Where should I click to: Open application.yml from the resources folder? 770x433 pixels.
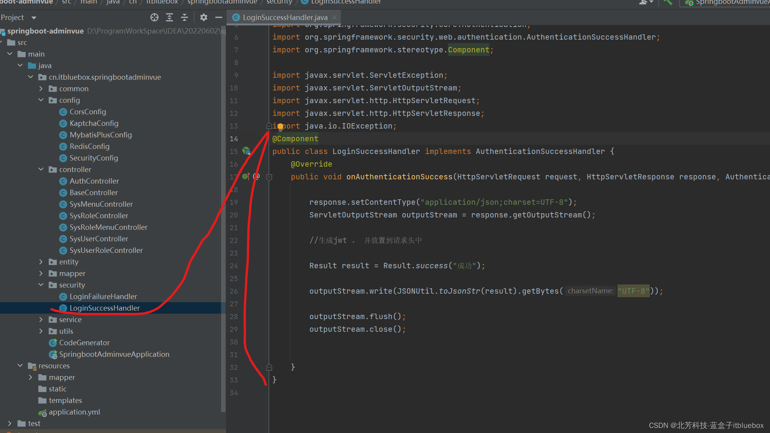pyautogui.click(x=74, y=412)
